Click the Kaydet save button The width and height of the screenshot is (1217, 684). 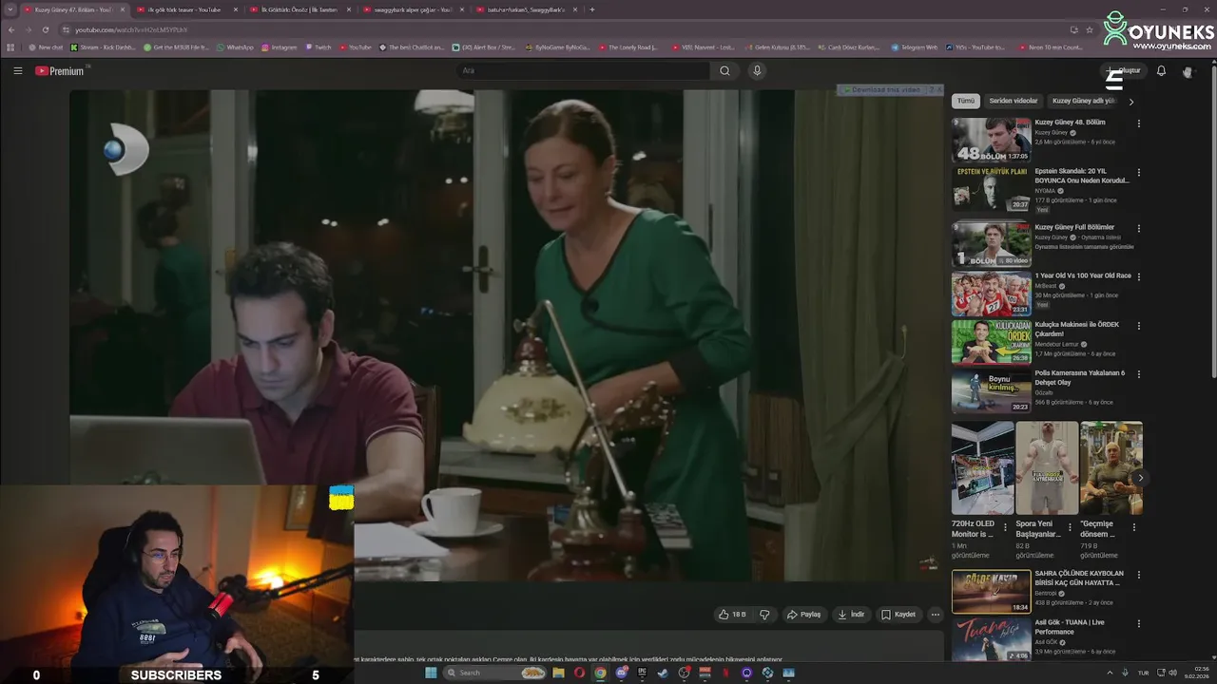click(898, 615)
